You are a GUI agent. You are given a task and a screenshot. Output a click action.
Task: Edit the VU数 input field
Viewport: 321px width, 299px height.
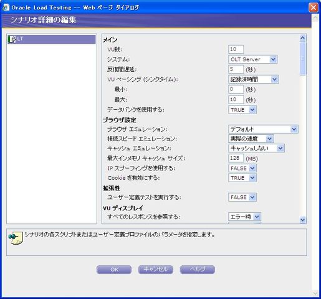click(x=236, y=49)
